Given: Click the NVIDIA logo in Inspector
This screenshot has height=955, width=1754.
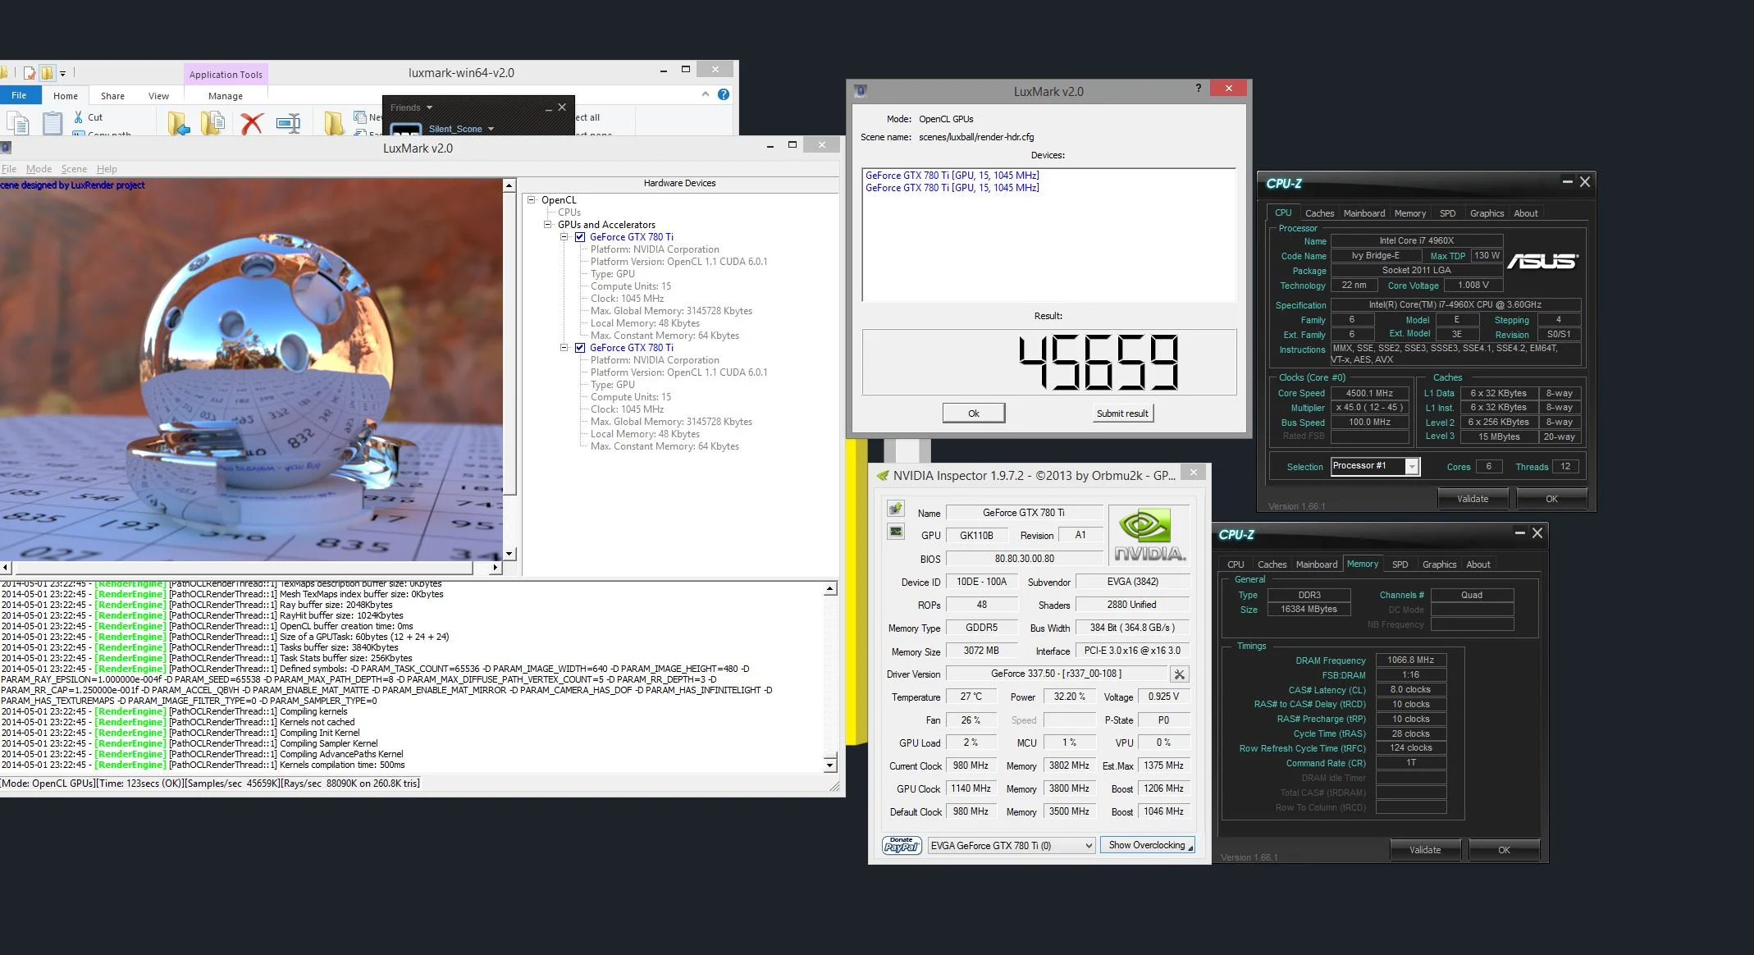Looking at the screenshot, I should tap(1149, 536).
